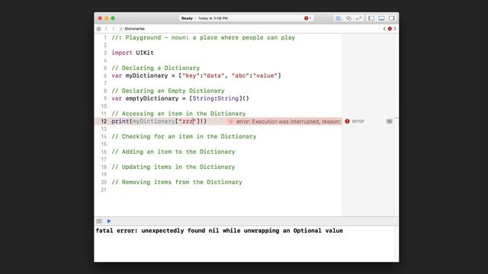Jump to the previous issue arrow
The width and height of the screenshot is (488, 274).
click(x=384, y=29)
